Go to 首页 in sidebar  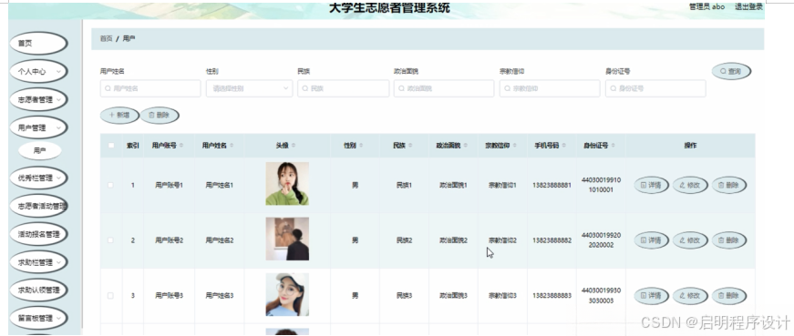(38, 44)
